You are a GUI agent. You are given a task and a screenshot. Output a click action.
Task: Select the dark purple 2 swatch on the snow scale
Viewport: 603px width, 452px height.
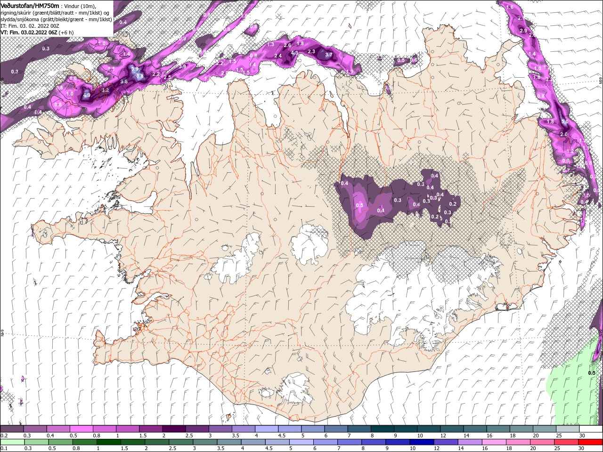click(174, 429)
